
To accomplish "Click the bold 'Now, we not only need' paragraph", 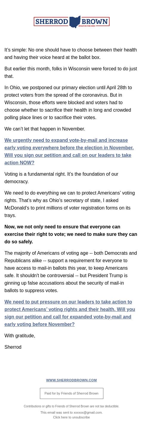I will coord(71,234).
